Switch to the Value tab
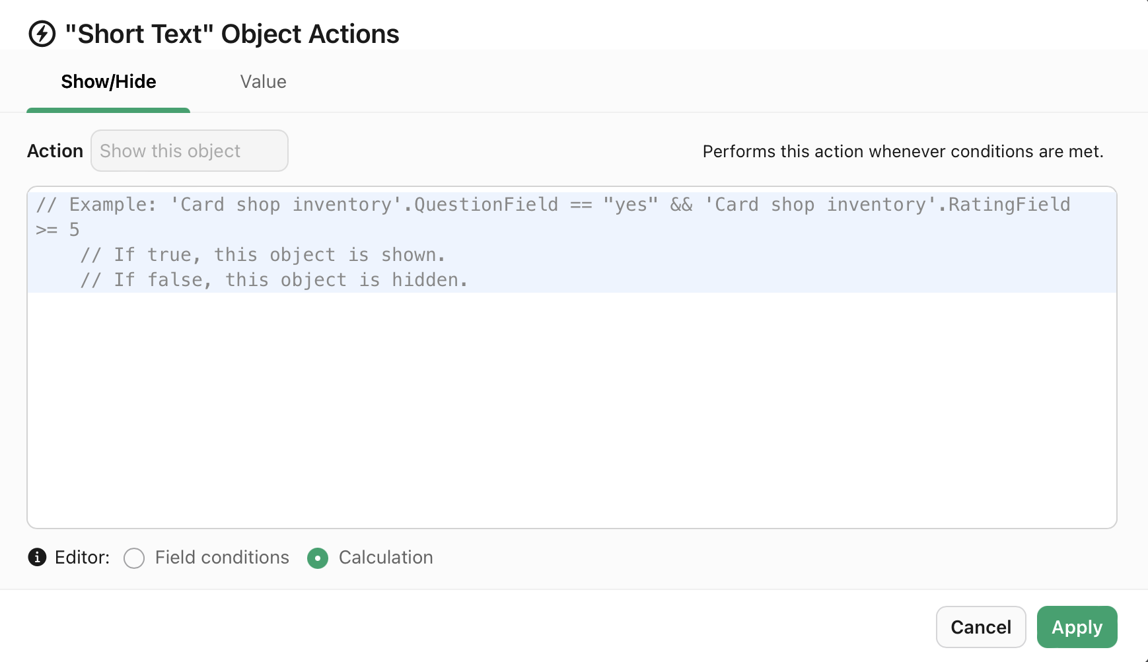 263,81
